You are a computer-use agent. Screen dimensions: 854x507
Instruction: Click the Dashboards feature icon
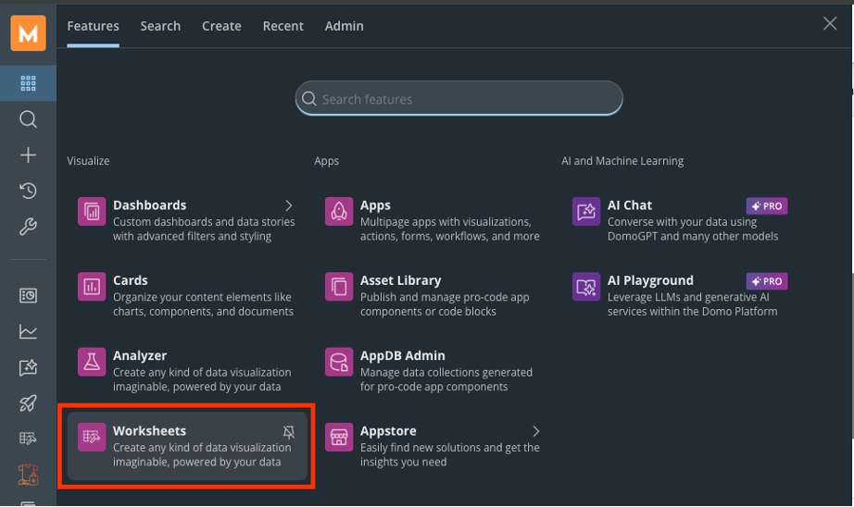[92, 211]
